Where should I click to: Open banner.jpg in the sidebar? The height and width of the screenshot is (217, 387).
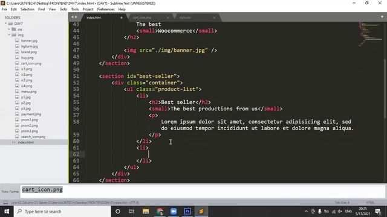click(29, 40)
